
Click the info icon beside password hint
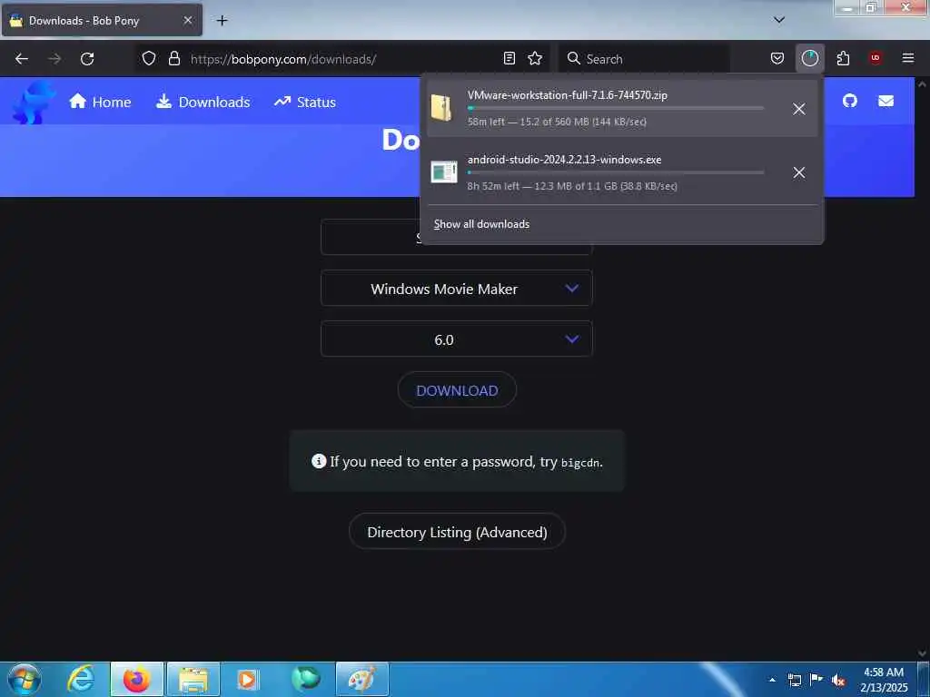pos(319,461)
